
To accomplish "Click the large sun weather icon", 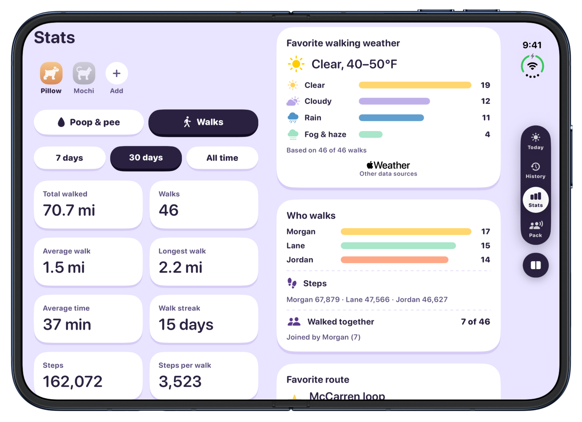I will [296, 64].
